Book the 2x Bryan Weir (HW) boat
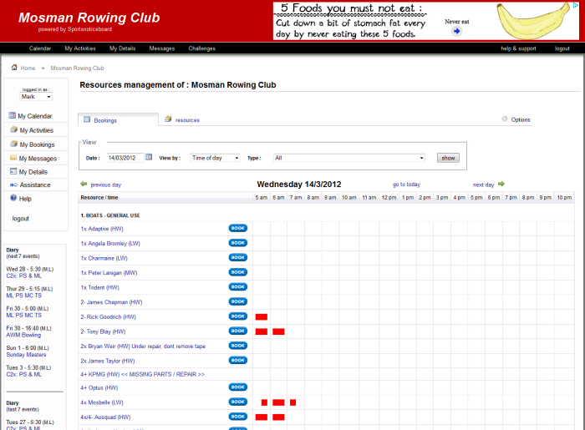 point(237,346)
